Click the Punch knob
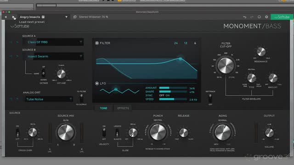The width and height of the screenshot is (294, 165). coord(158,132)
